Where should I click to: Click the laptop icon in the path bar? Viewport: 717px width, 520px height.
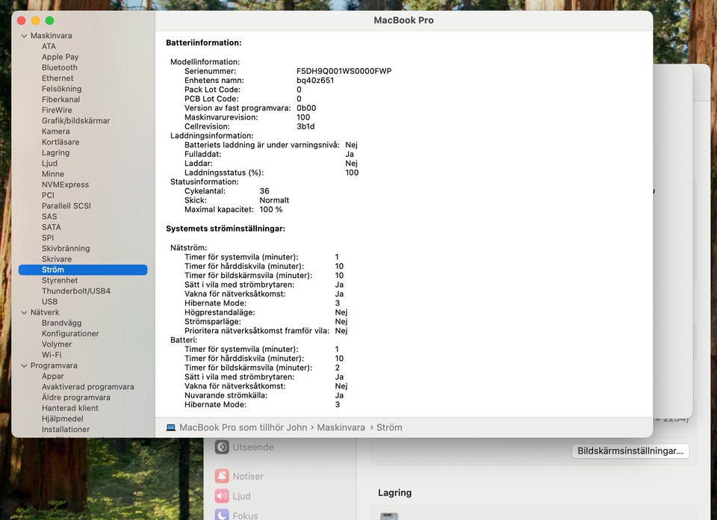coord(171,427)
